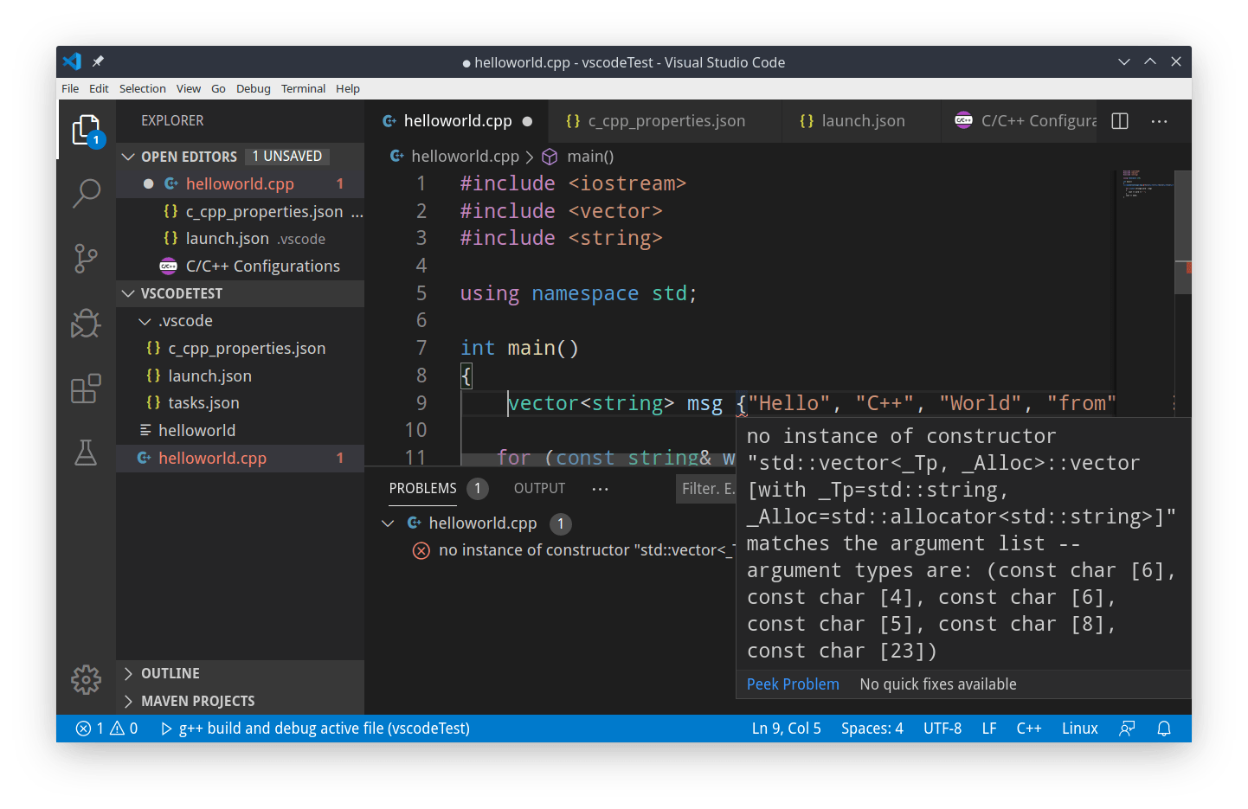
Task: Select helloworld.cpp in Open Editors list
Action: [241, 184]
